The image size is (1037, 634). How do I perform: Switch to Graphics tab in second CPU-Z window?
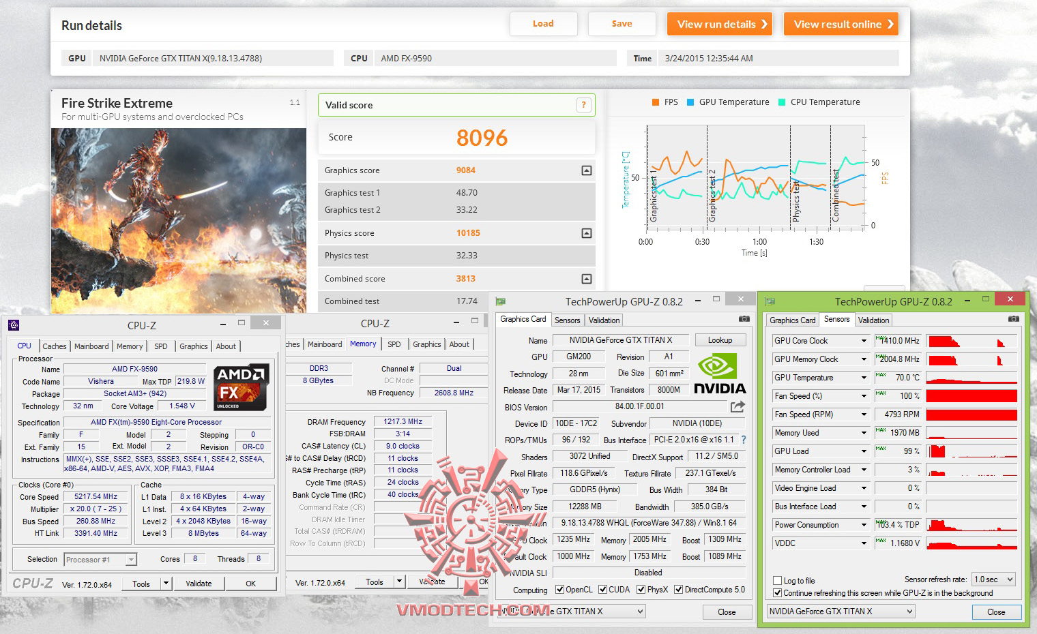coord(427,344)
